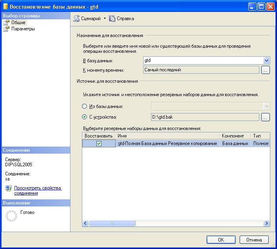The width and height of the screenshot is (277, 249).
Task: Select the С устройства radio button
Action: [85, 117]
